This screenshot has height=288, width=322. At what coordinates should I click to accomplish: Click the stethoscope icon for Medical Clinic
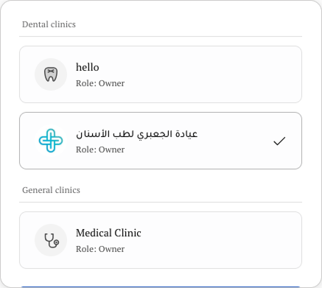52,240
